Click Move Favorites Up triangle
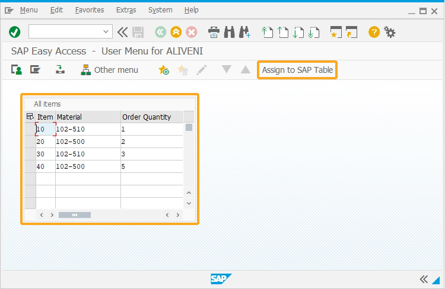This screenshot has width=445, height=289. pos(246,69)
